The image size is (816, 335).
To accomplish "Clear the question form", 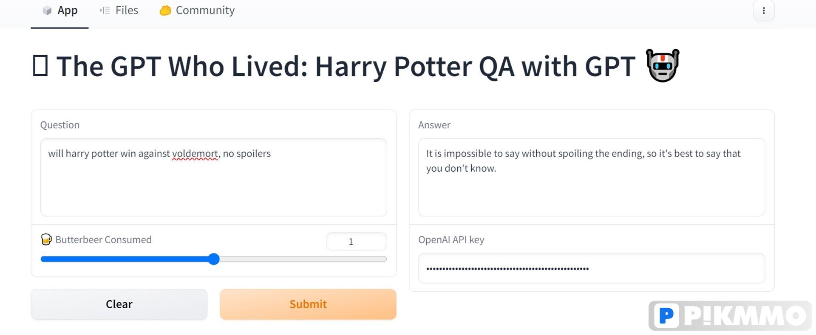I will click(119, 304).
